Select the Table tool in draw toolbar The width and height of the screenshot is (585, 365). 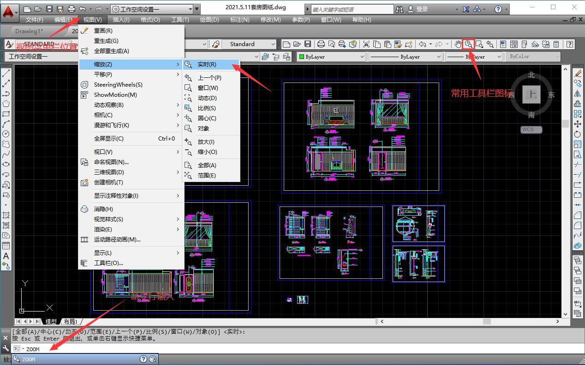coord(6,246)
